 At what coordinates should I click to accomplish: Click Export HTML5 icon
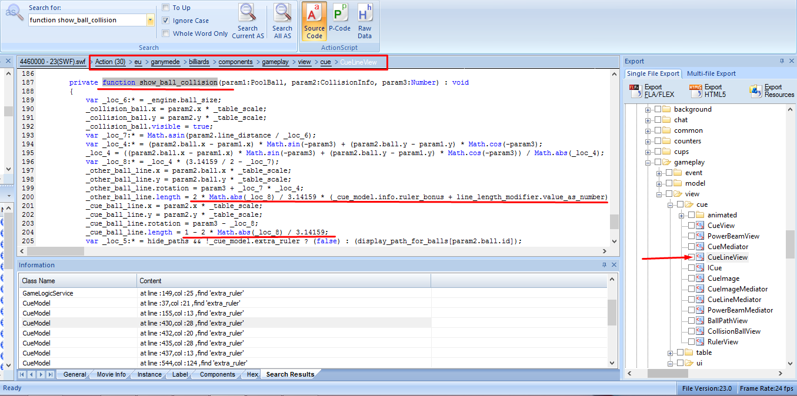696,90
